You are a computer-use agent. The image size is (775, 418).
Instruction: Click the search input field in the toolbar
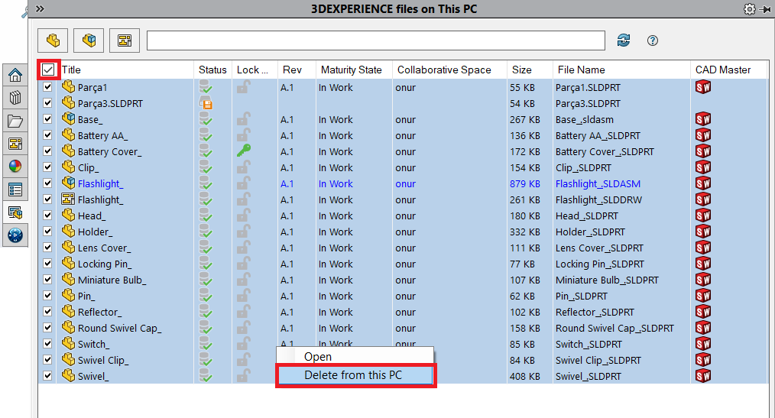point(375,41)
